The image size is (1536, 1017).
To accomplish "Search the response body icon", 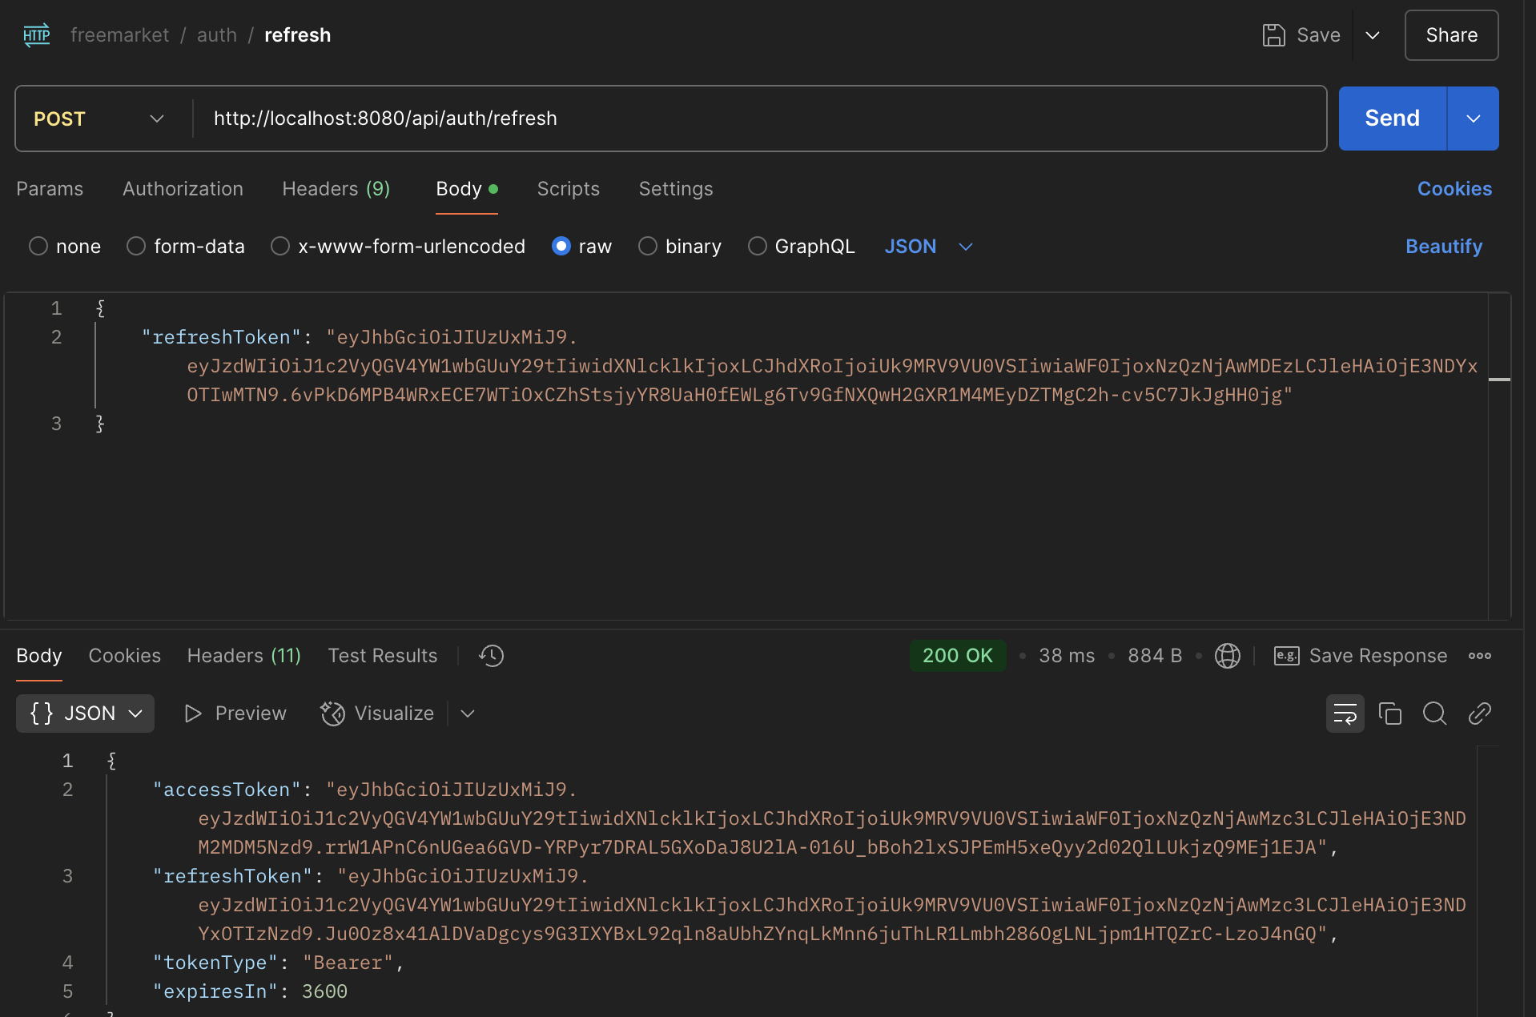I will 1434,714.
